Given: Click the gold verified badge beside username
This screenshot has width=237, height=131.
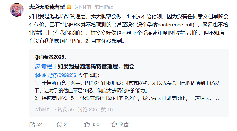Looking at the screenshot, I should pyautogui.click(x=69, y=7).
